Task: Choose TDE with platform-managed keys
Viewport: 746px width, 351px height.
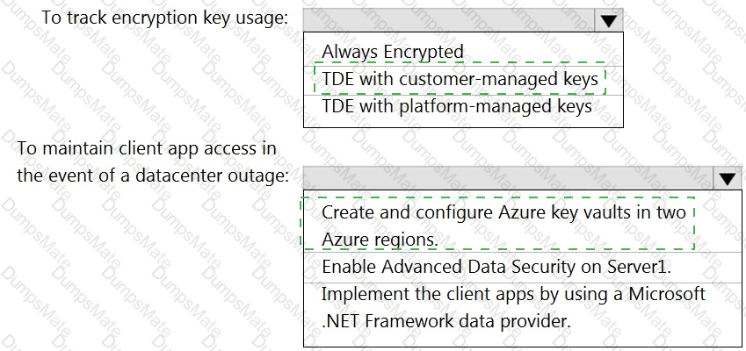Action: [x=457, y=106]
